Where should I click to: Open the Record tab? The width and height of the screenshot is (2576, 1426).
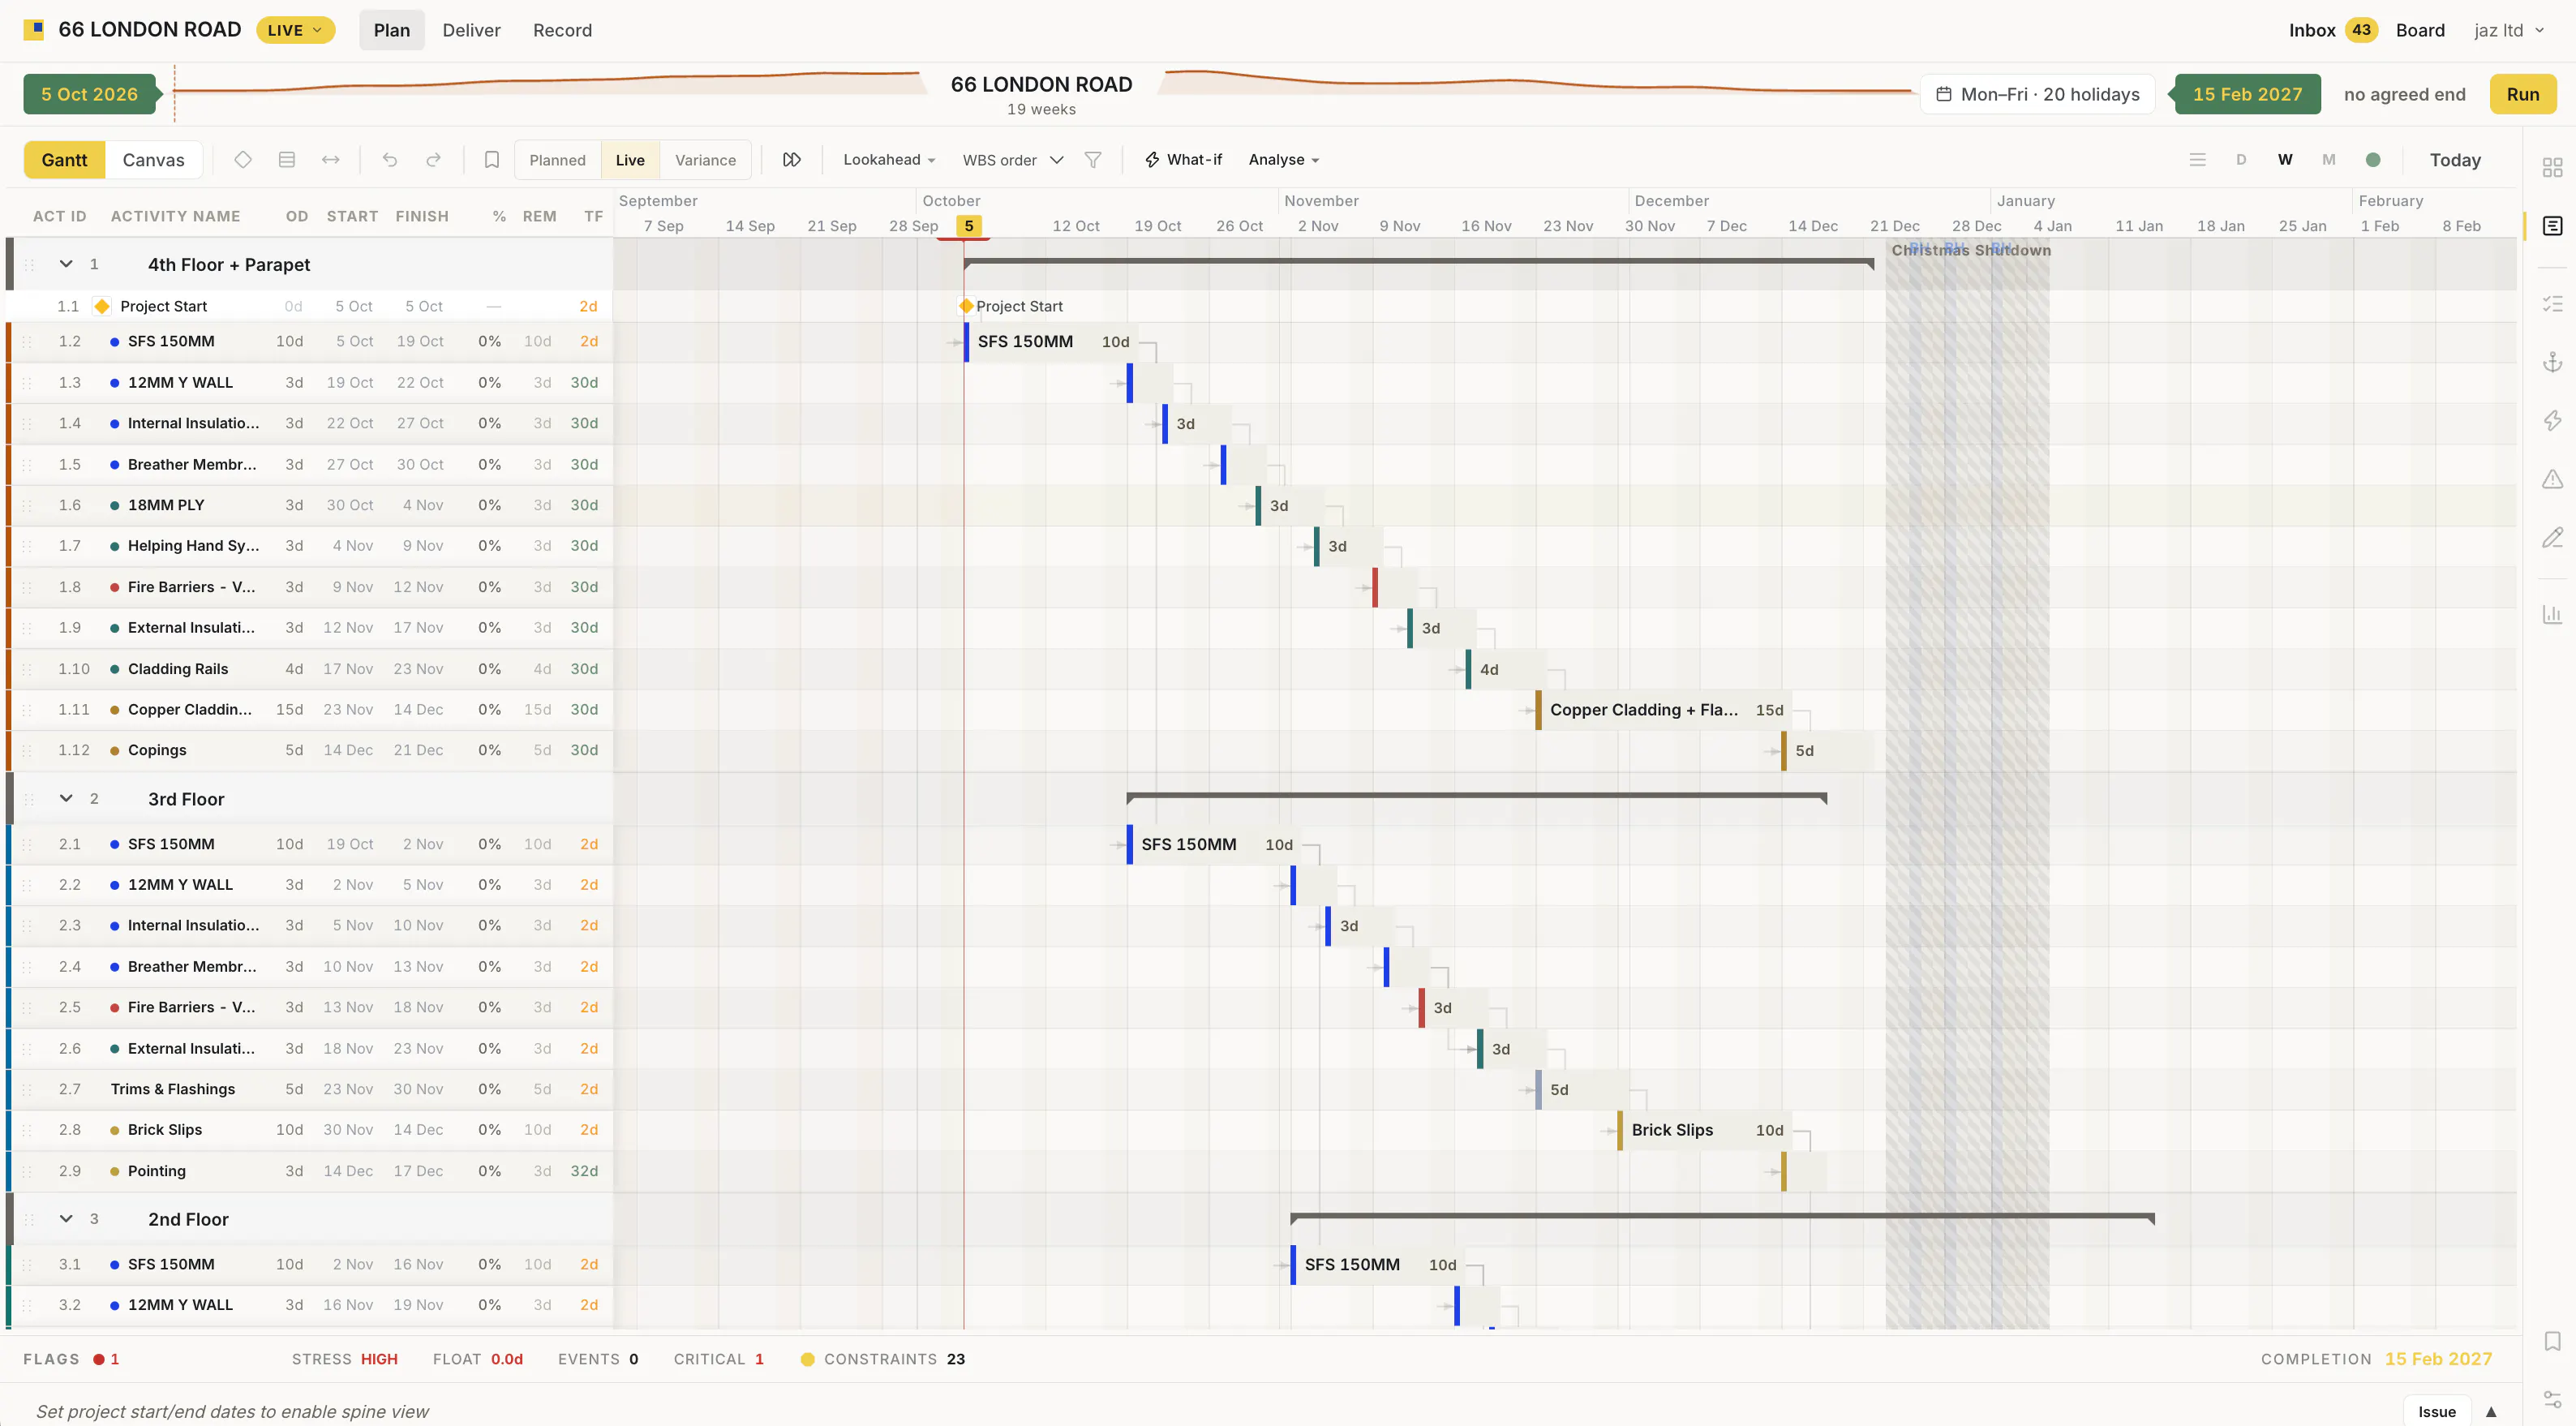tap(562, 30)
